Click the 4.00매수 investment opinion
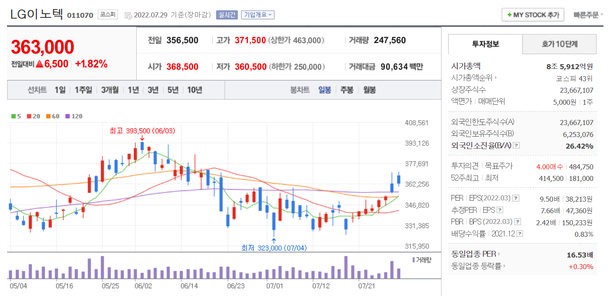 point(550,167)
